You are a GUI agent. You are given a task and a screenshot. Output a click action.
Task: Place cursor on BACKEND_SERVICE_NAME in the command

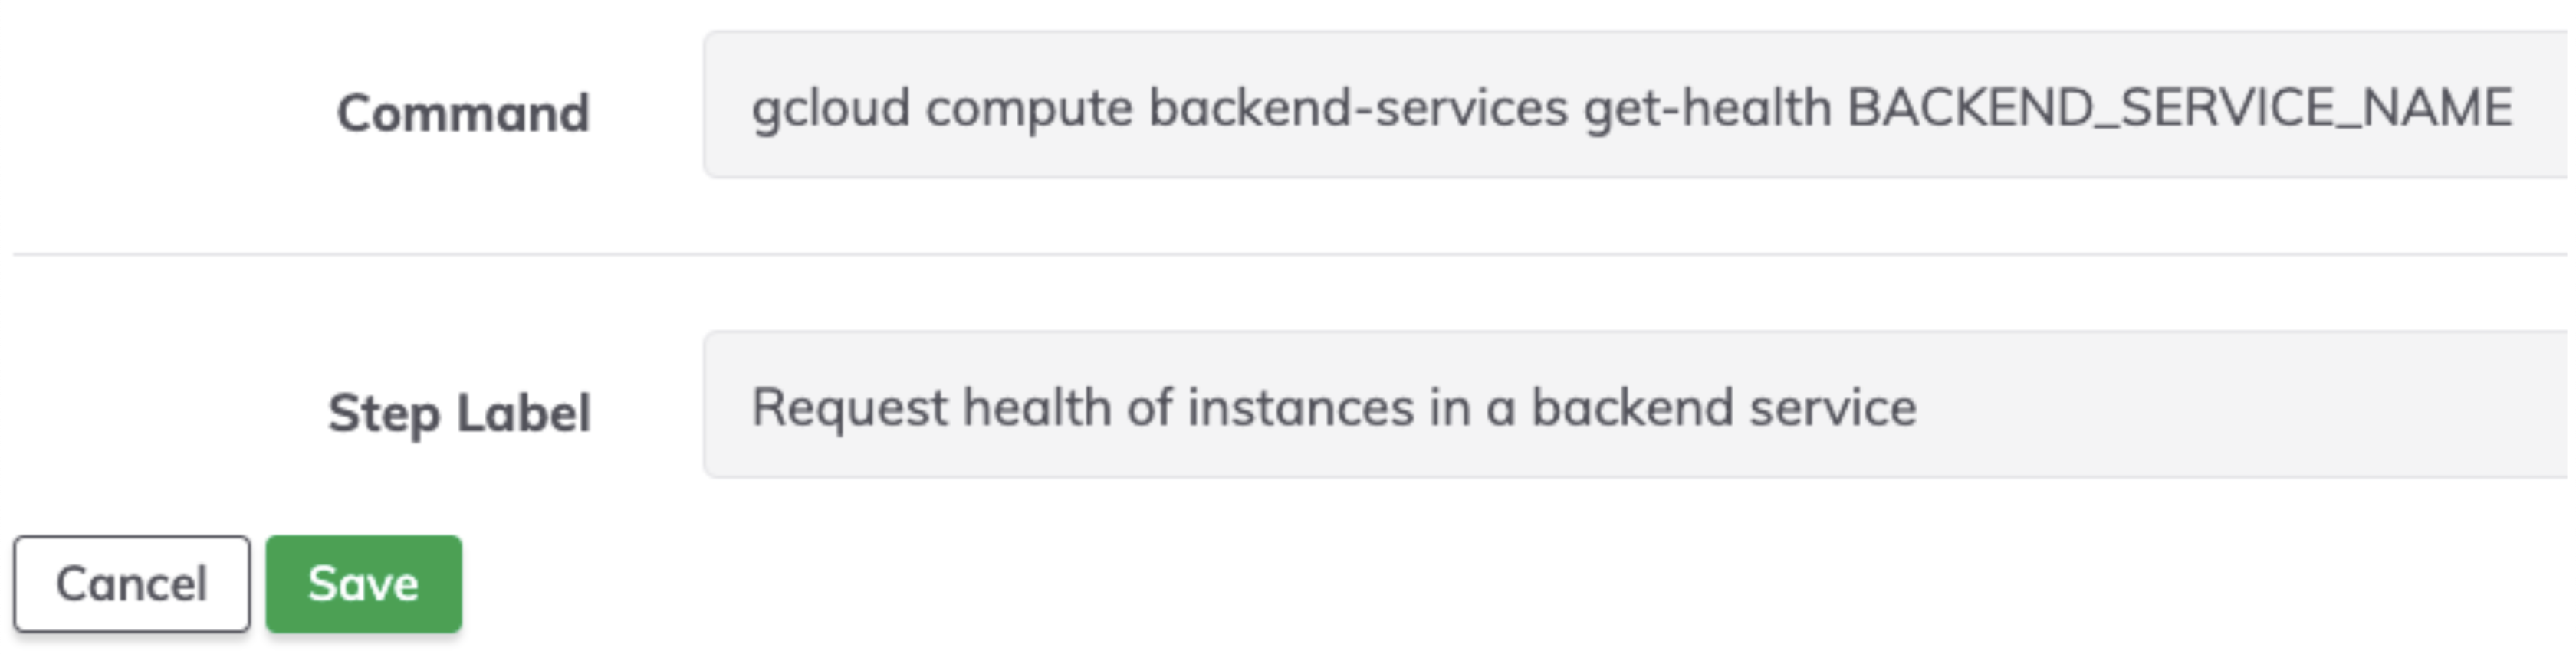tap(2180, 108)
